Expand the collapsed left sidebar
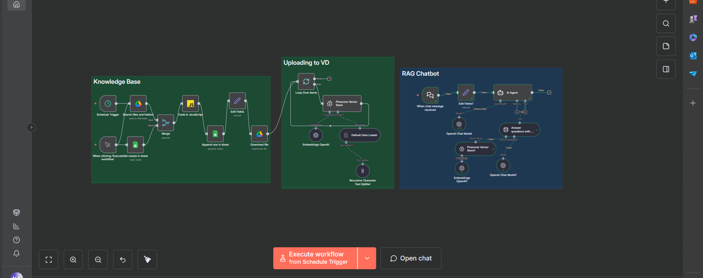703x278 pixels. point(31,127)
